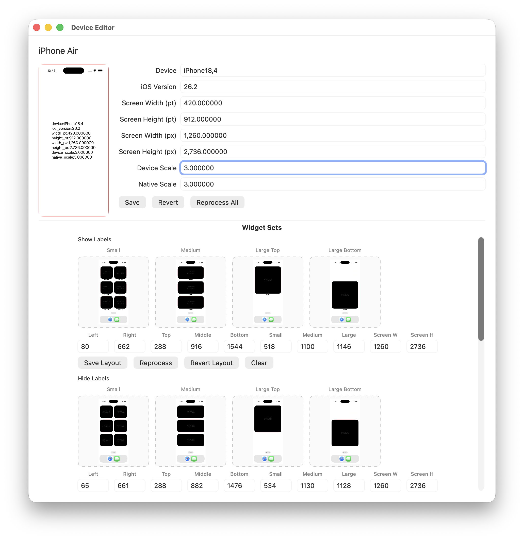
Task: Click the Revert button
Action: point(168,203)
